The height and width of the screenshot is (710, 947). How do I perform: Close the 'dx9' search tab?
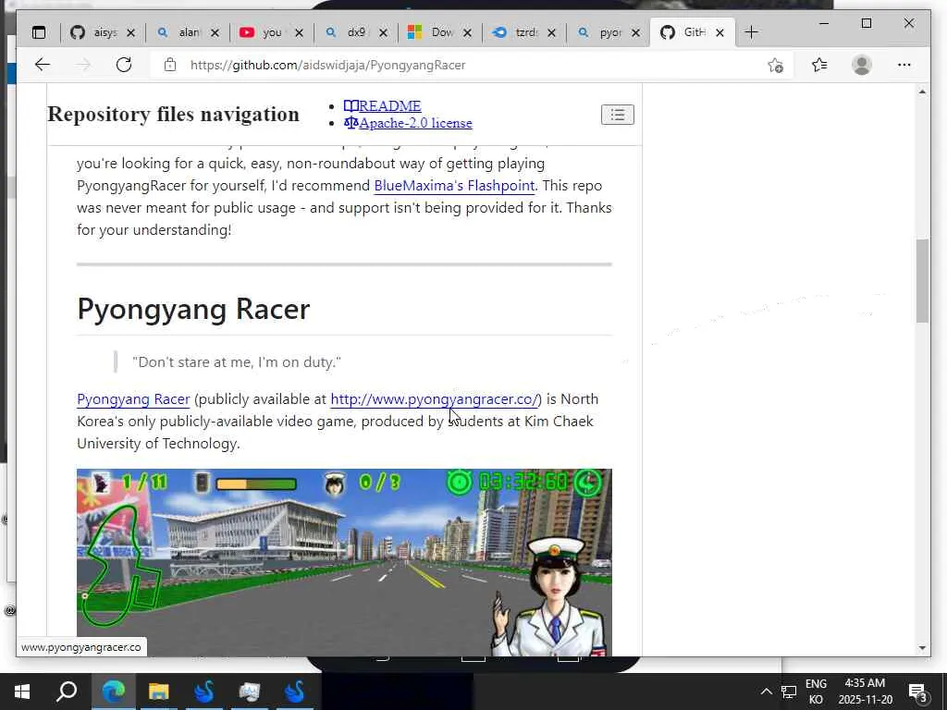(384, 33)
